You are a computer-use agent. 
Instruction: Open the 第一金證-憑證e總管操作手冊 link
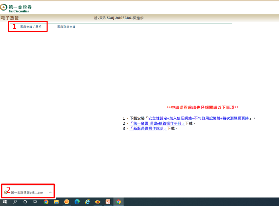click(157, 123)
